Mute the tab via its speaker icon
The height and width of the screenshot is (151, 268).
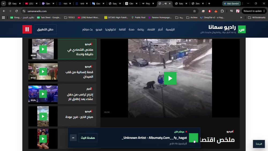click(165, 3)
